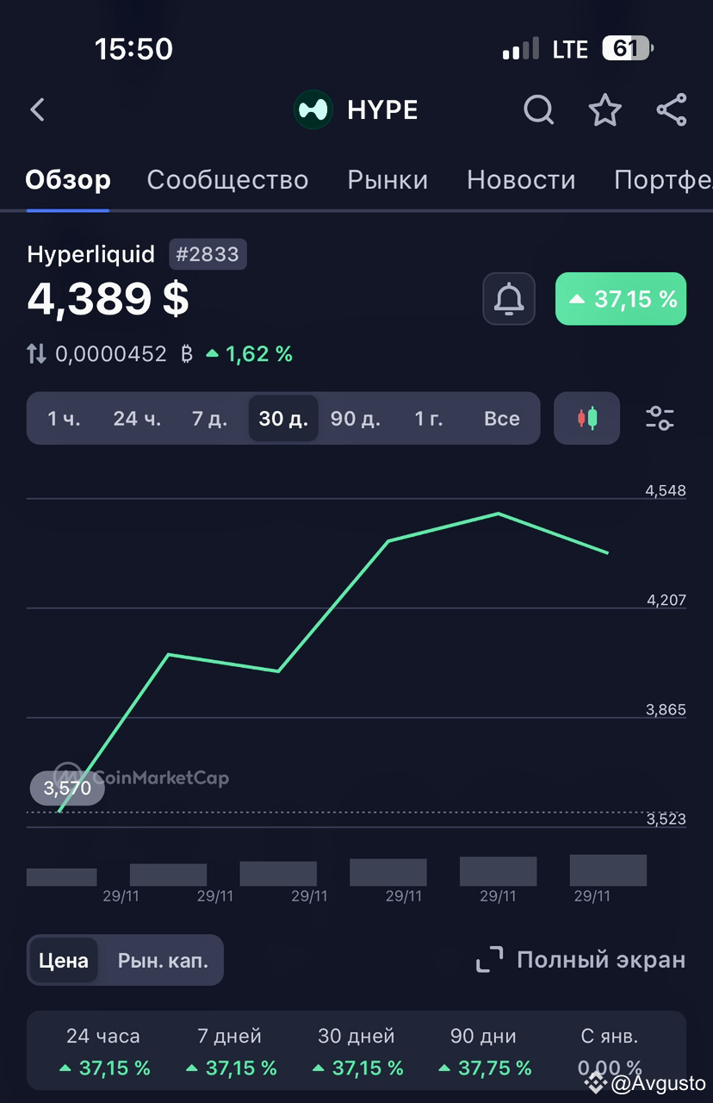Tap the rank badge #2833
713x1103 pixels.
tap(208, 254)
